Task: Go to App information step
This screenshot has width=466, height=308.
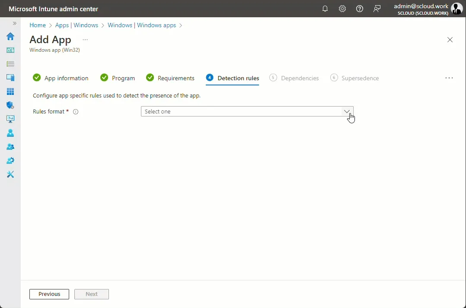Action: coord(61,78)
